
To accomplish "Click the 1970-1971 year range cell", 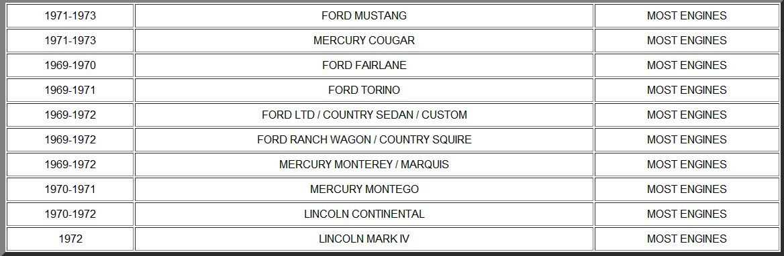I will (70, 189).
